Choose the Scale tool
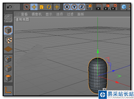 pos(41,7)
